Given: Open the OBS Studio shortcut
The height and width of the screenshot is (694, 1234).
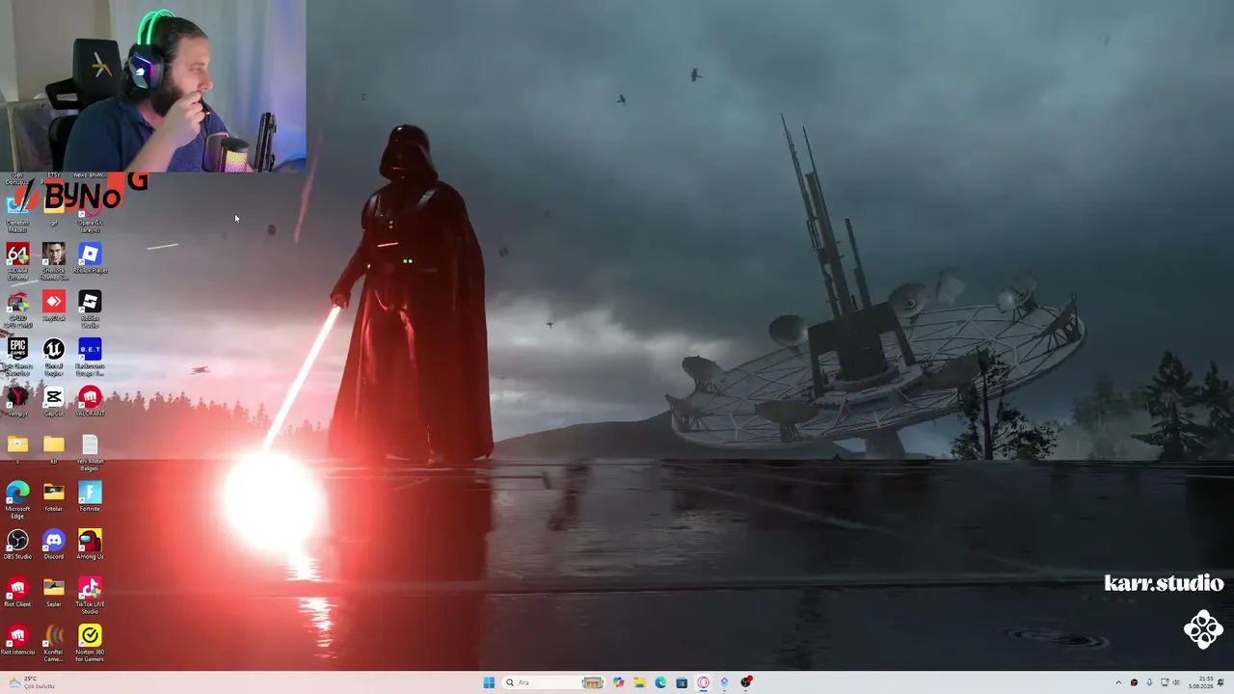Looking at the screenshot, I should [17, 545].
